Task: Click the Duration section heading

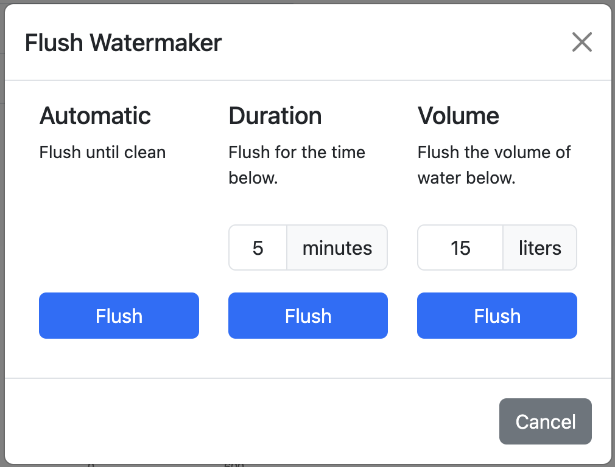Action: 275,116
